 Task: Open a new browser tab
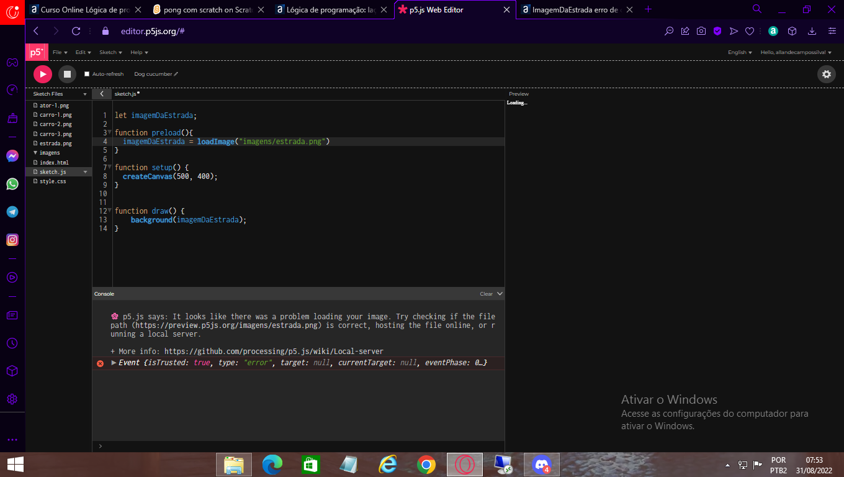click(649, 9)
